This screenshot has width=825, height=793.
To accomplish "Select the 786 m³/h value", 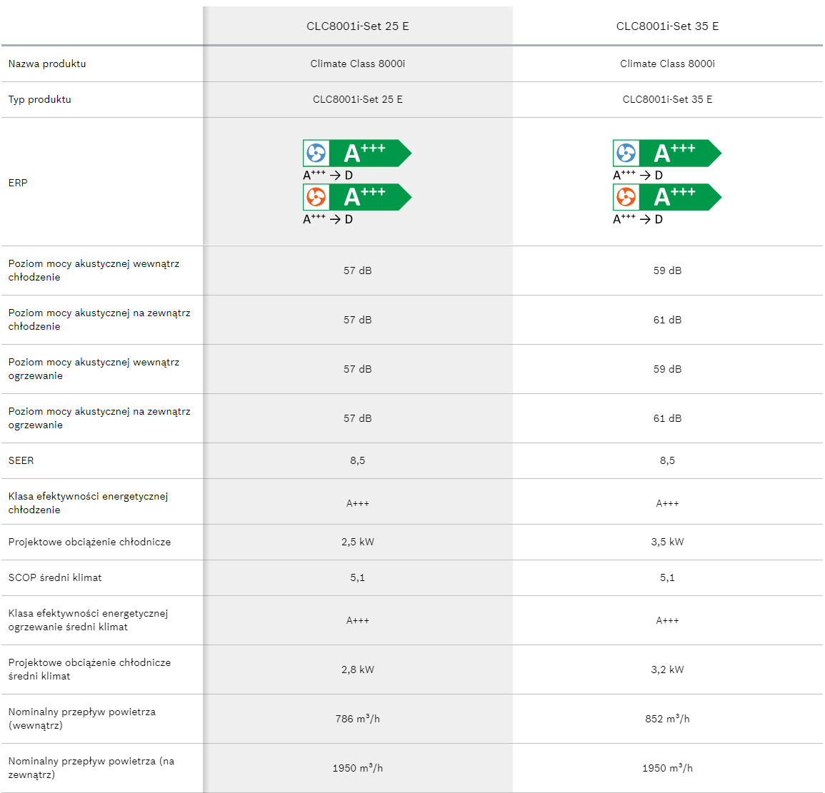I will 358,718.
